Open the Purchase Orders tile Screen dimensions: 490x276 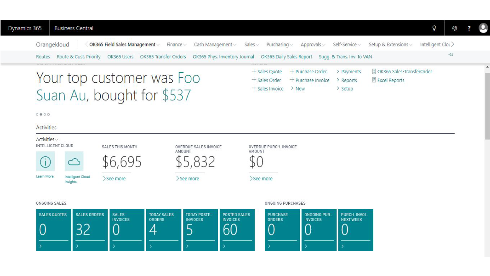[x=282, y=230]
